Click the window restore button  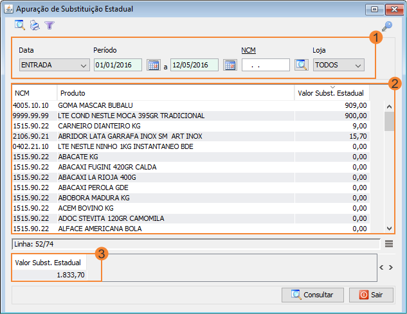(374, 10)
